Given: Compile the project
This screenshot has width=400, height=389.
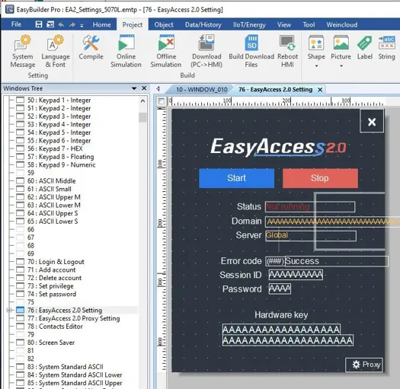Looking at the screenshot, I should click(91, 48).
